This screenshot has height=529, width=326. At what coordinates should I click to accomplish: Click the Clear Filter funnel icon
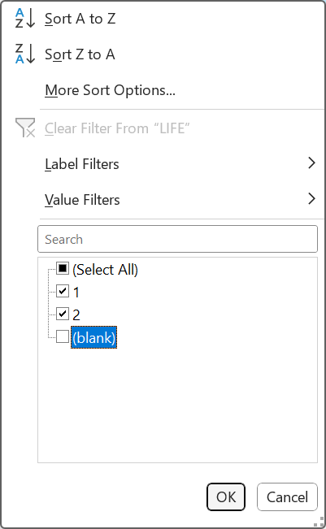tap(25, 128)
